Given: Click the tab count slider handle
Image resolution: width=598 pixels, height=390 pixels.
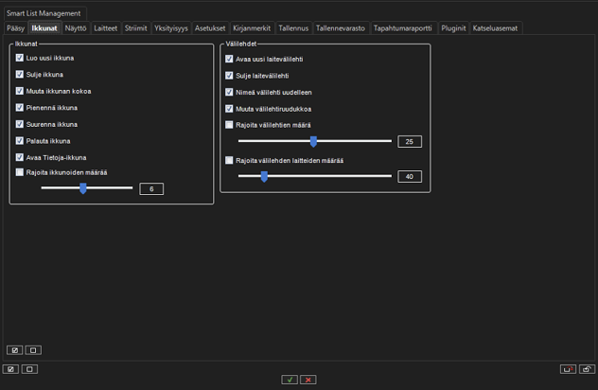Looking at the screenshot, I should (313, 141).
